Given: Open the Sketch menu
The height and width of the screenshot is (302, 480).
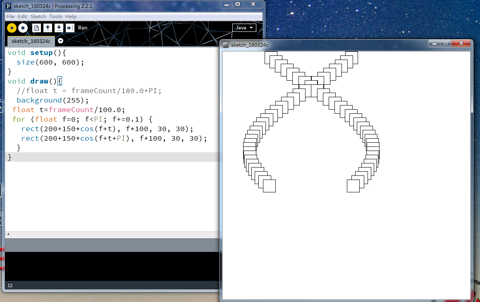Looking at the screenshot, I should (38, 16).
